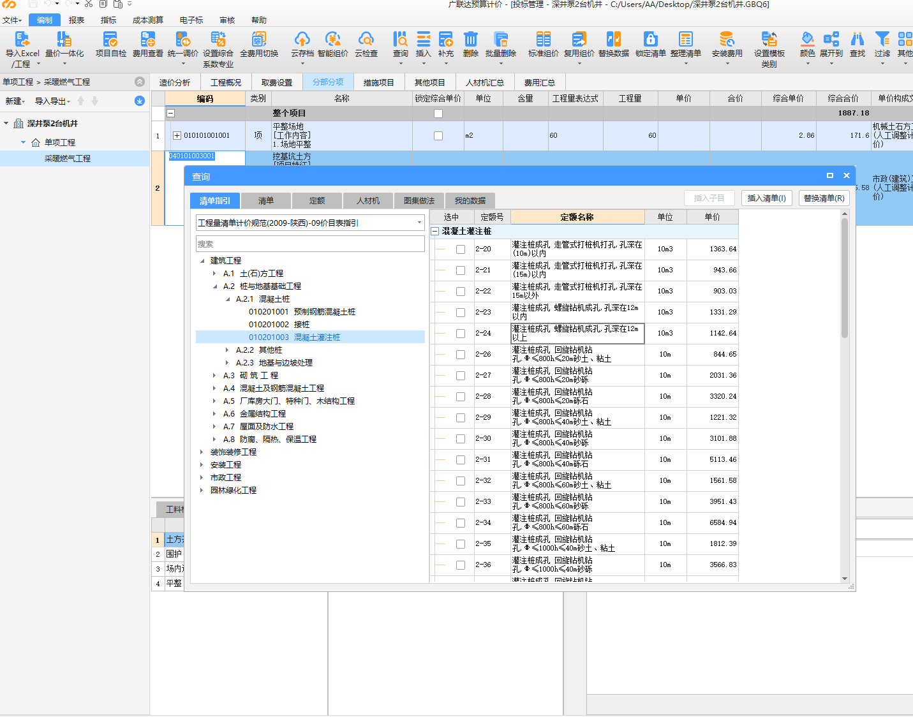Expand the A.4 混凝土及钢筋混凝土工程 node
The width and height of the screenshot is (913, 717).
(214, 388)
